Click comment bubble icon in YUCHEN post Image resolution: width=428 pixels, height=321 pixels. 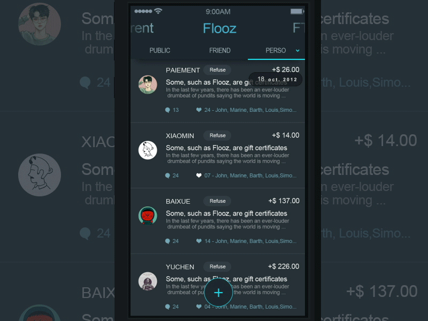pos(167,307)
